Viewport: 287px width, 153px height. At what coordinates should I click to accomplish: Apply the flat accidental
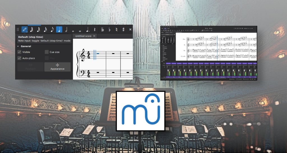point(110,29)
